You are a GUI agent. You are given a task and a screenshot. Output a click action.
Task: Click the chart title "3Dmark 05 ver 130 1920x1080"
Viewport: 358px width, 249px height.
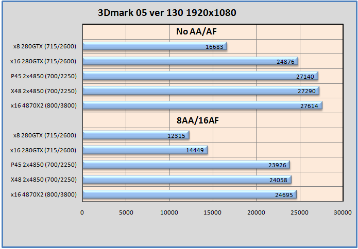click(167, 12)
